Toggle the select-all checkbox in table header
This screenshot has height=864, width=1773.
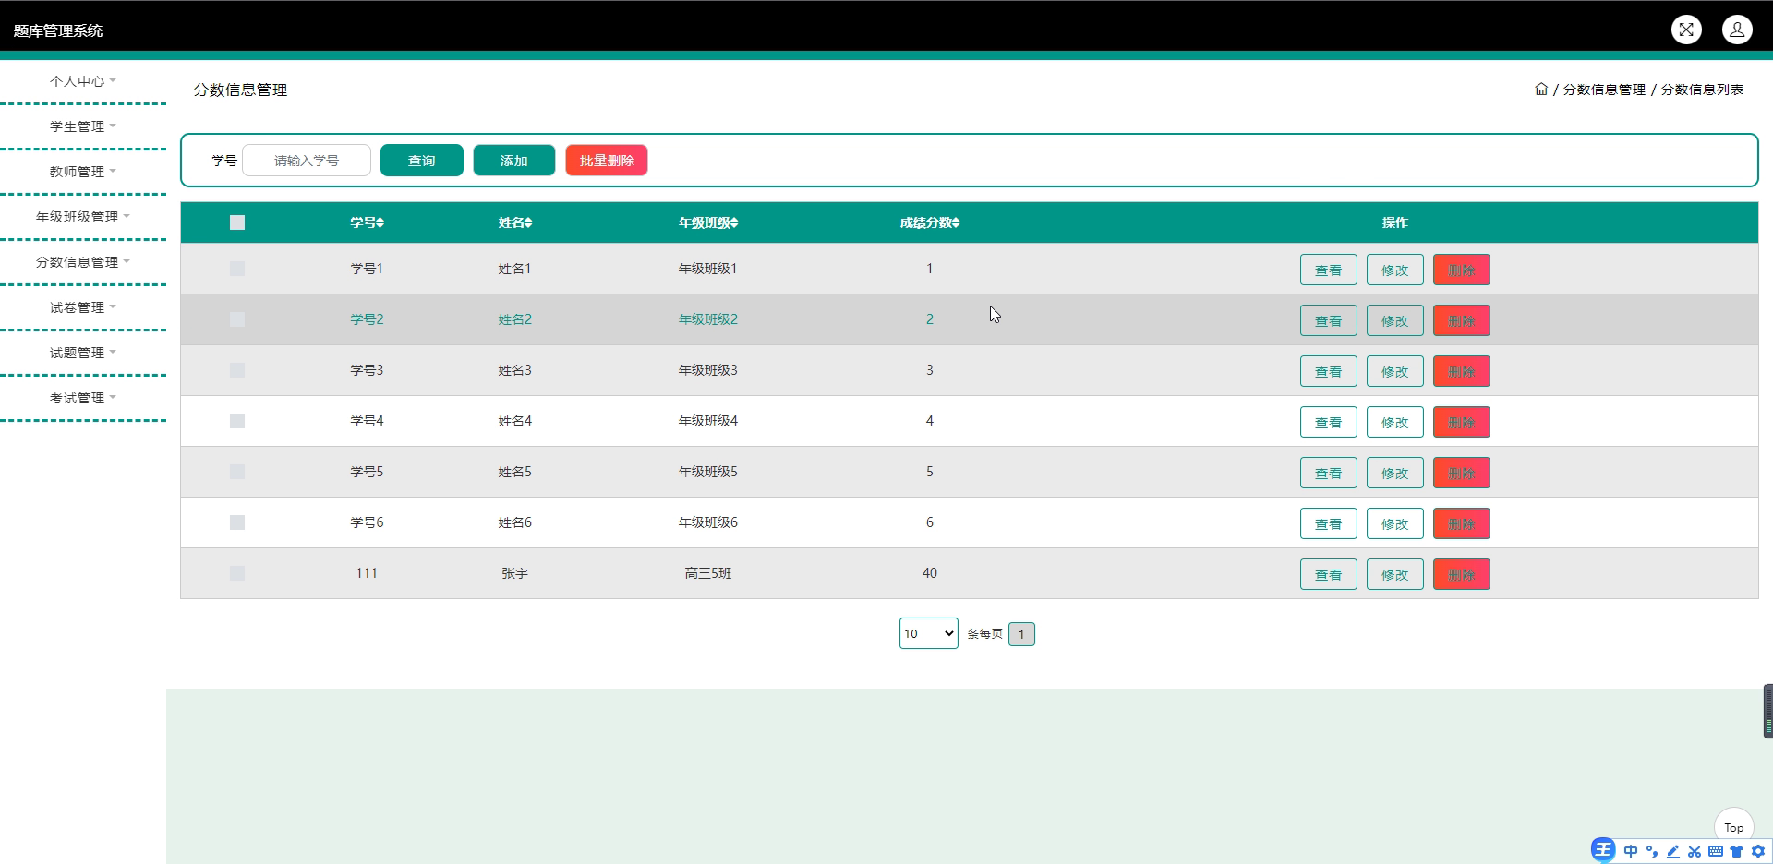pyautogui.click(x=237, y=222)
